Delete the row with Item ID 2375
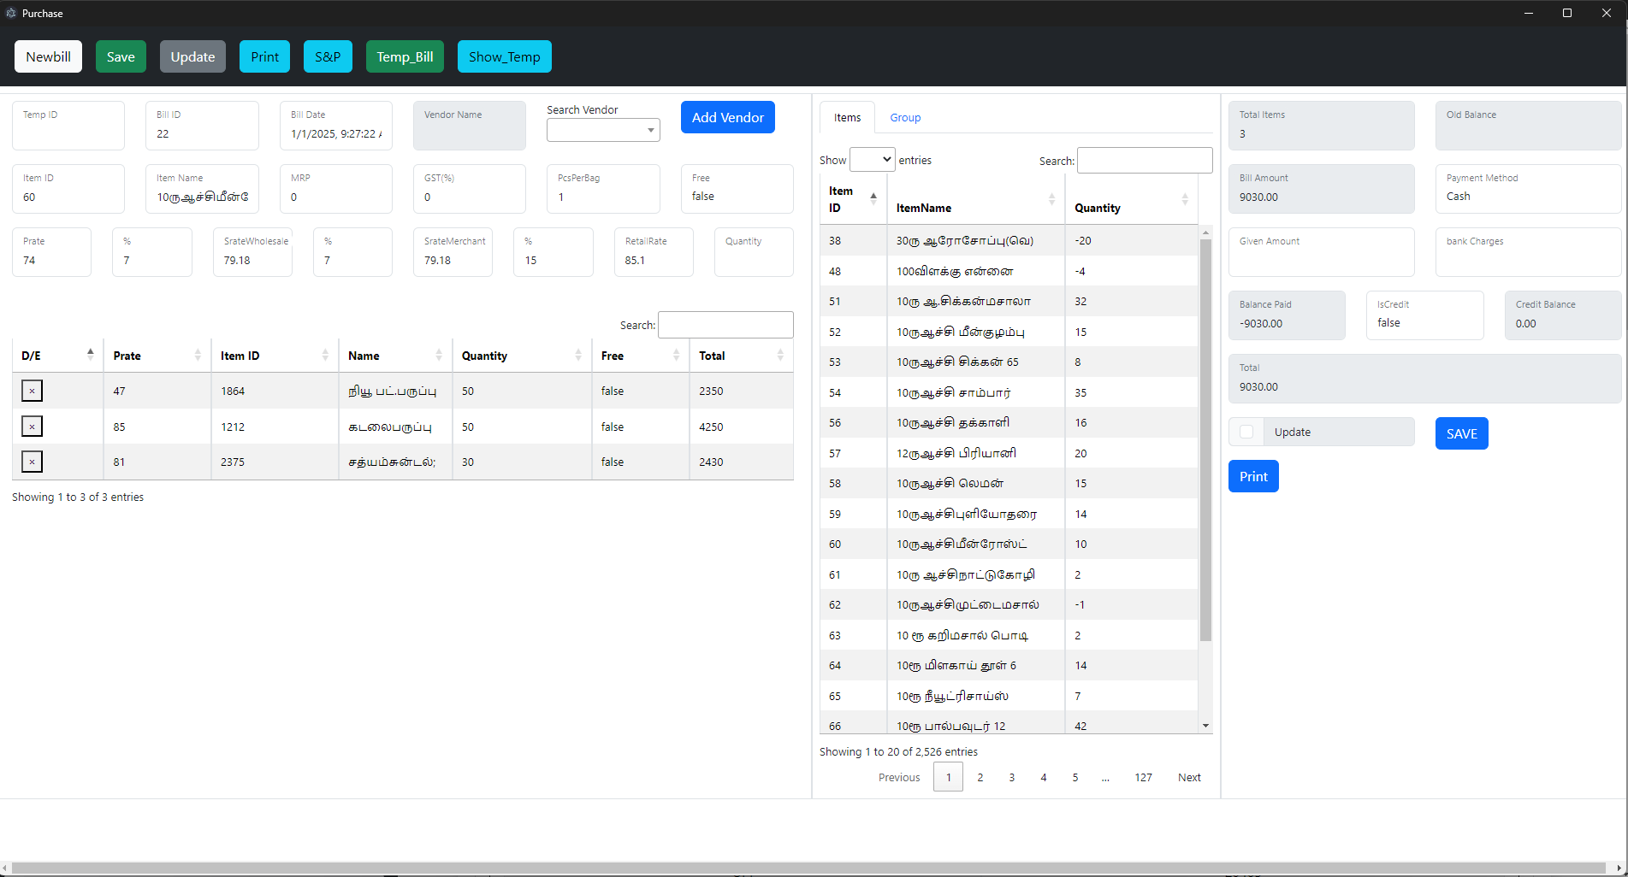This screenshot has width=1628, height=877. [32, 462]
